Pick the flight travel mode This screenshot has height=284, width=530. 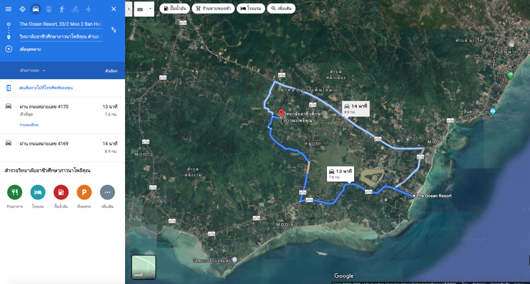[88, 9]
